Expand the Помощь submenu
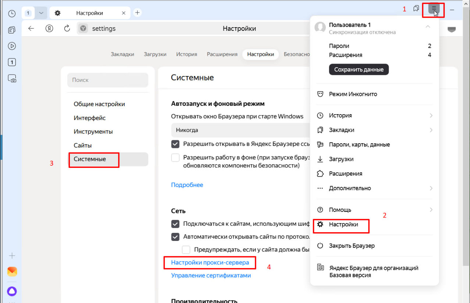470x303 pixels. click(x=431, y=210)
